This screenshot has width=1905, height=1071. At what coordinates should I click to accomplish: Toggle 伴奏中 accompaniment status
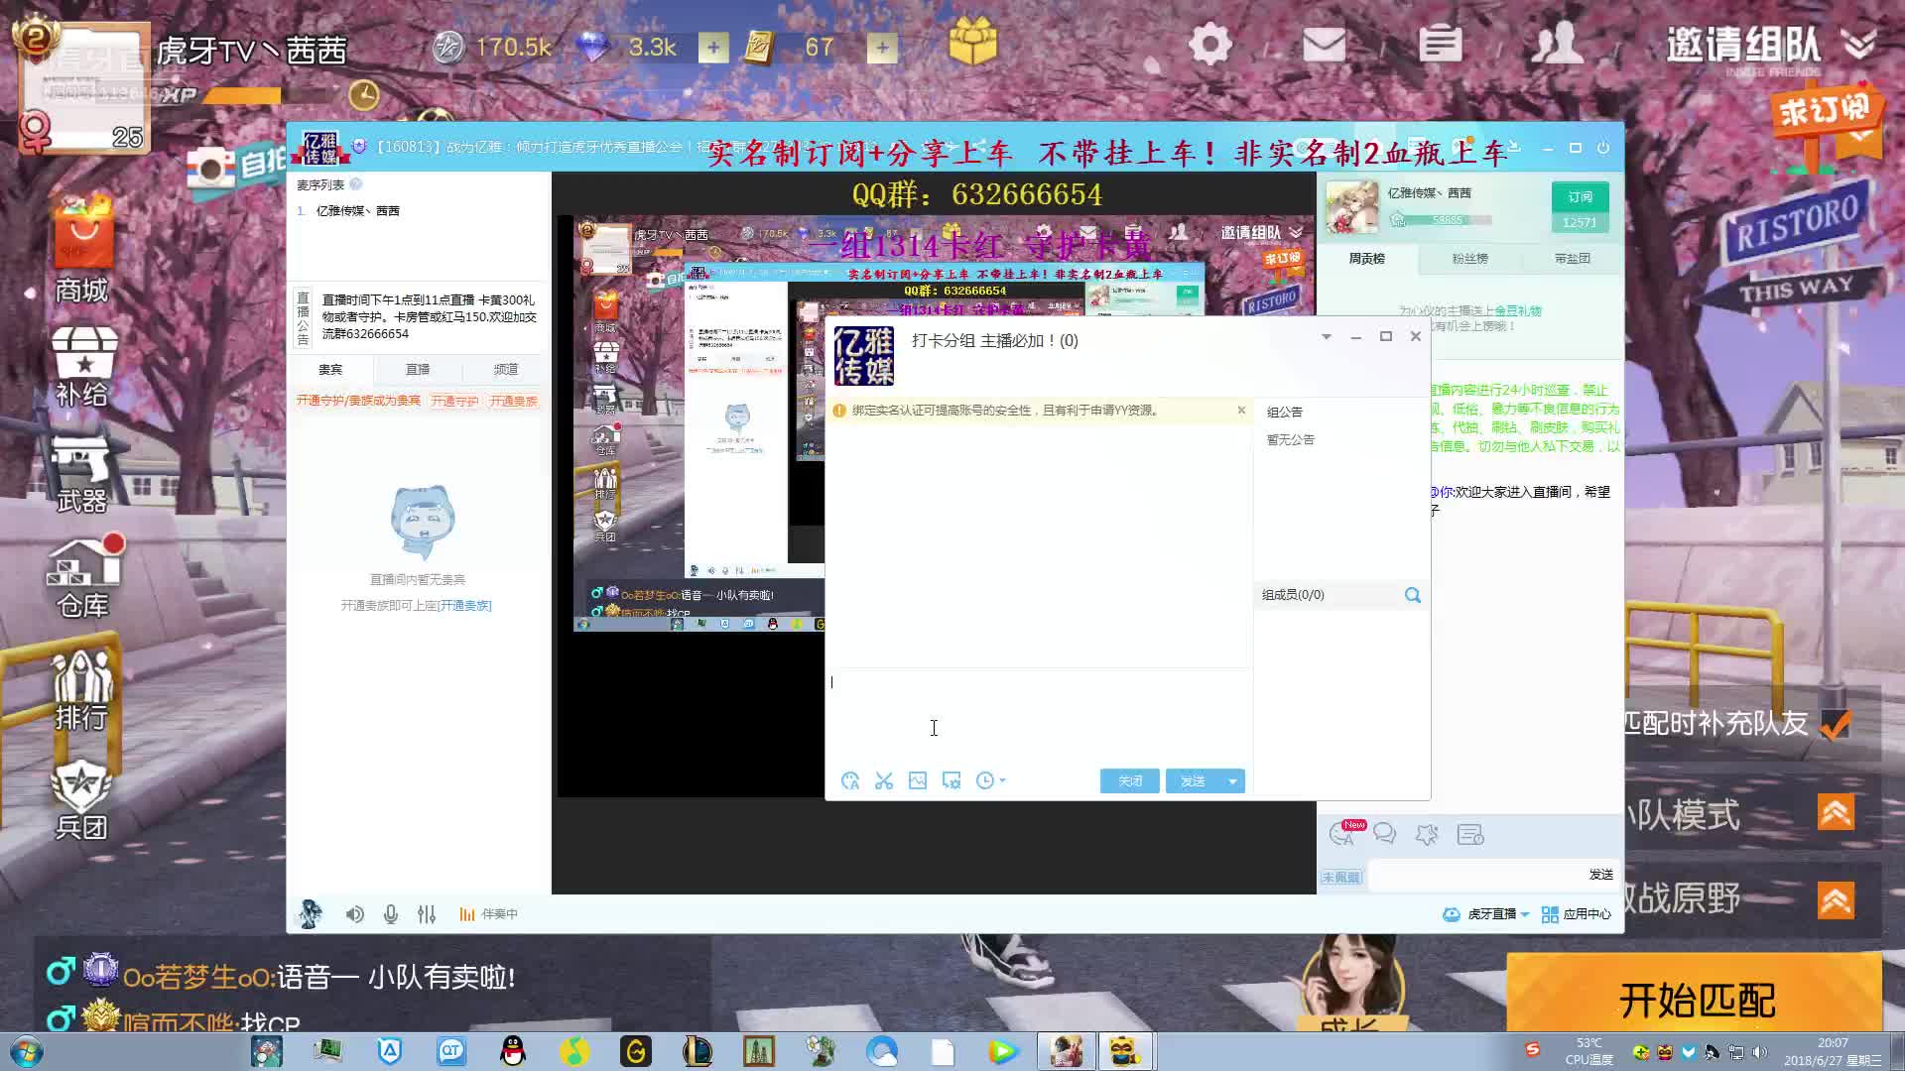coord(488,914)
